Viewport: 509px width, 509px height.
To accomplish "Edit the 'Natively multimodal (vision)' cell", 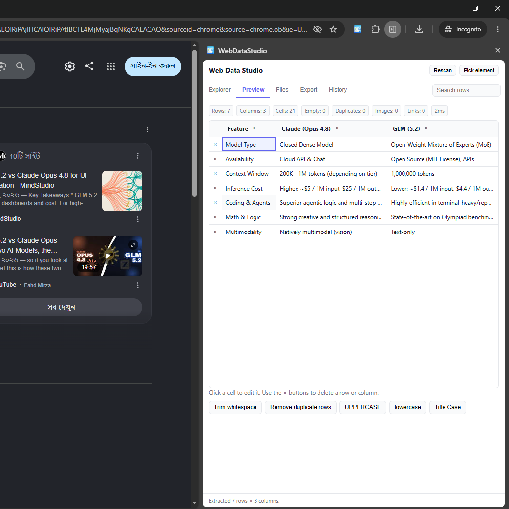I will (331, 232).
